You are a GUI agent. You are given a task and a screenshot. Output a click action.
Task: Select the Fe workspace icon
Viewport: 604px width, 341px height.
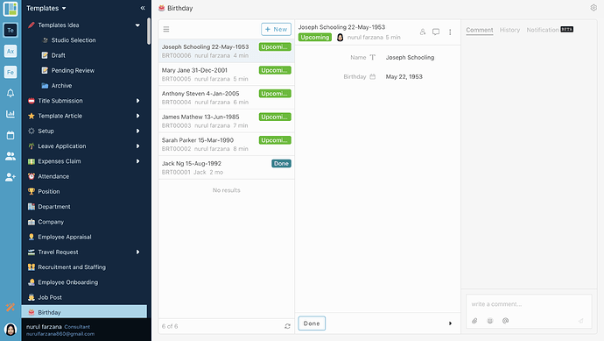(11, 72)
